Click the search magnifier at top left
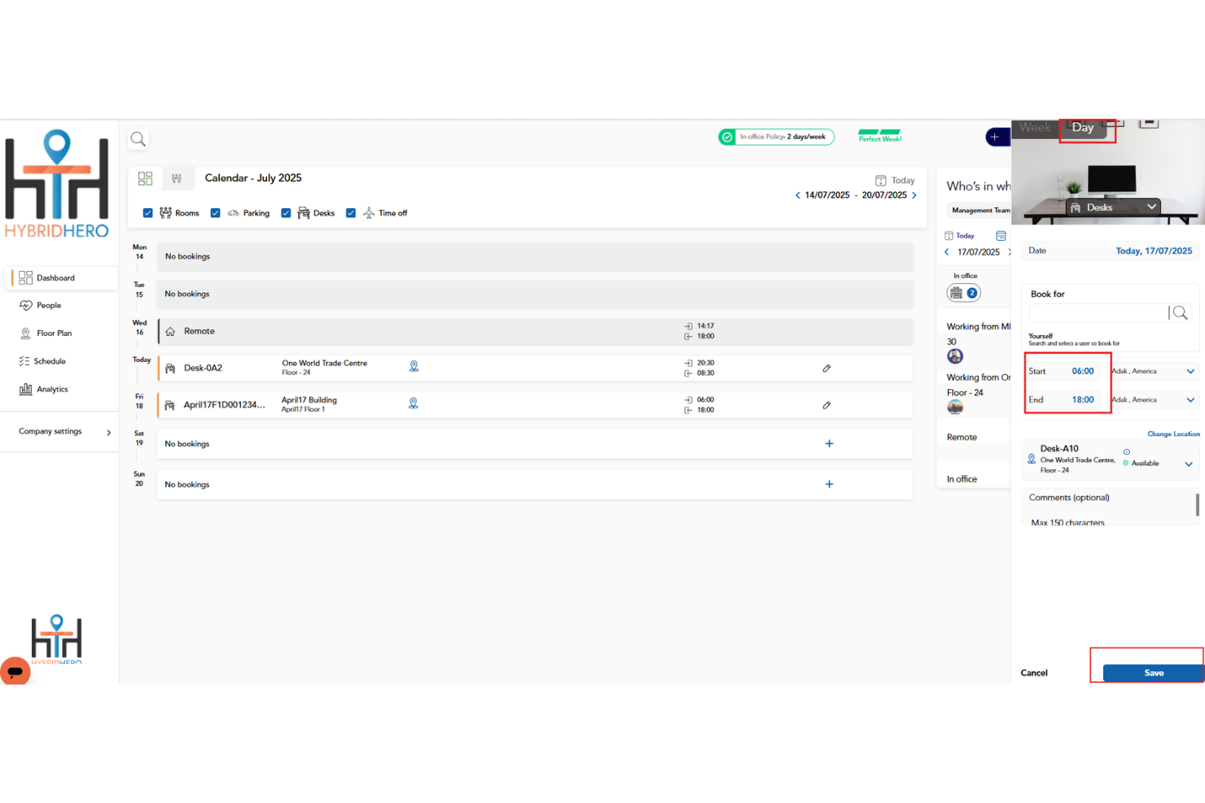 (x=138, y=138)
